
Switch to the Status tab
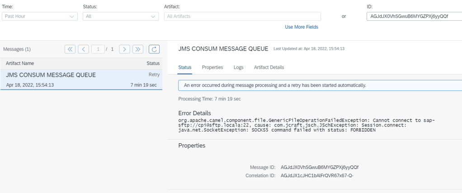[185, 67]
